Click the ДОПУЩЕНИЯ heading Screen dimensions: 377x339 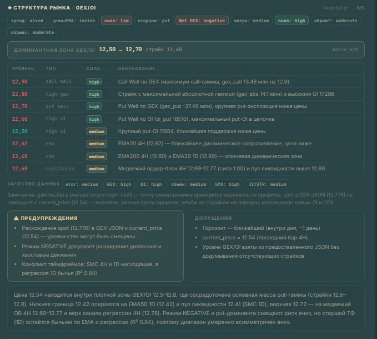pyautogui.click(x=213, y=218)
